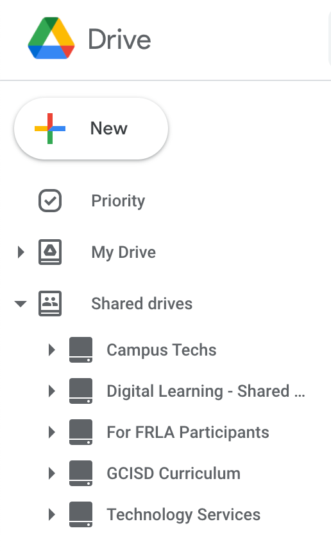The width and height of the screenshot is (331, 553).
Task: Expand the Technology Services drive arrow
Action: (x=52, y=514)
